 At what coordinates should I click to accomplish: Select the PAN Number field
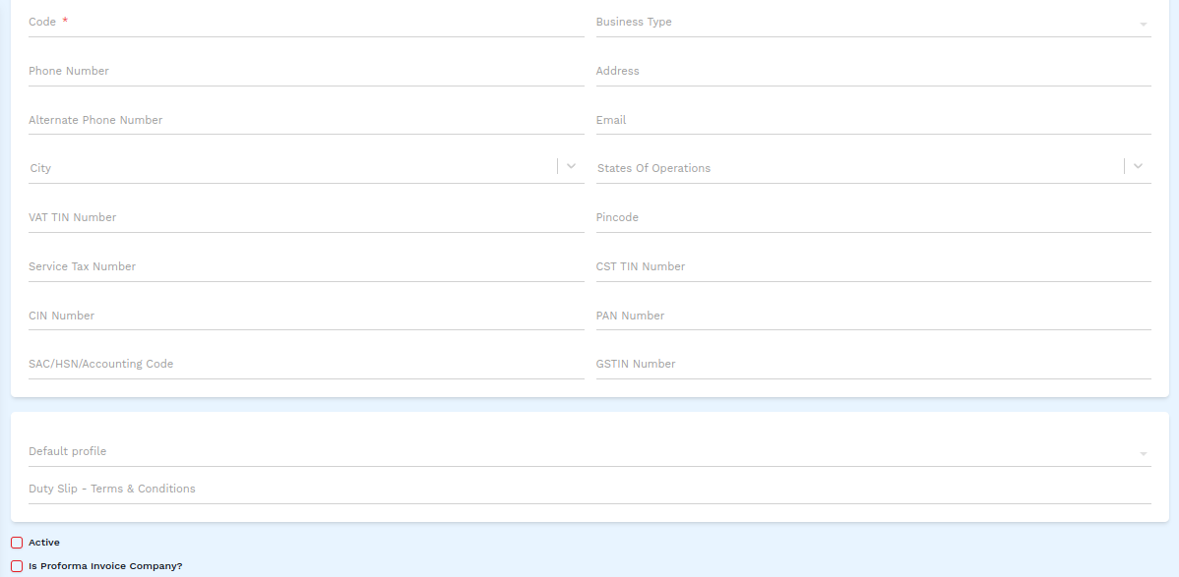coord(872,317)
